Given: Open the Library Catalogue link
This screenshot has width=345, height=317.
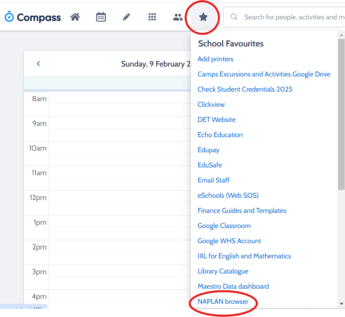Looking at the screenshot, I should coord(223,271).
